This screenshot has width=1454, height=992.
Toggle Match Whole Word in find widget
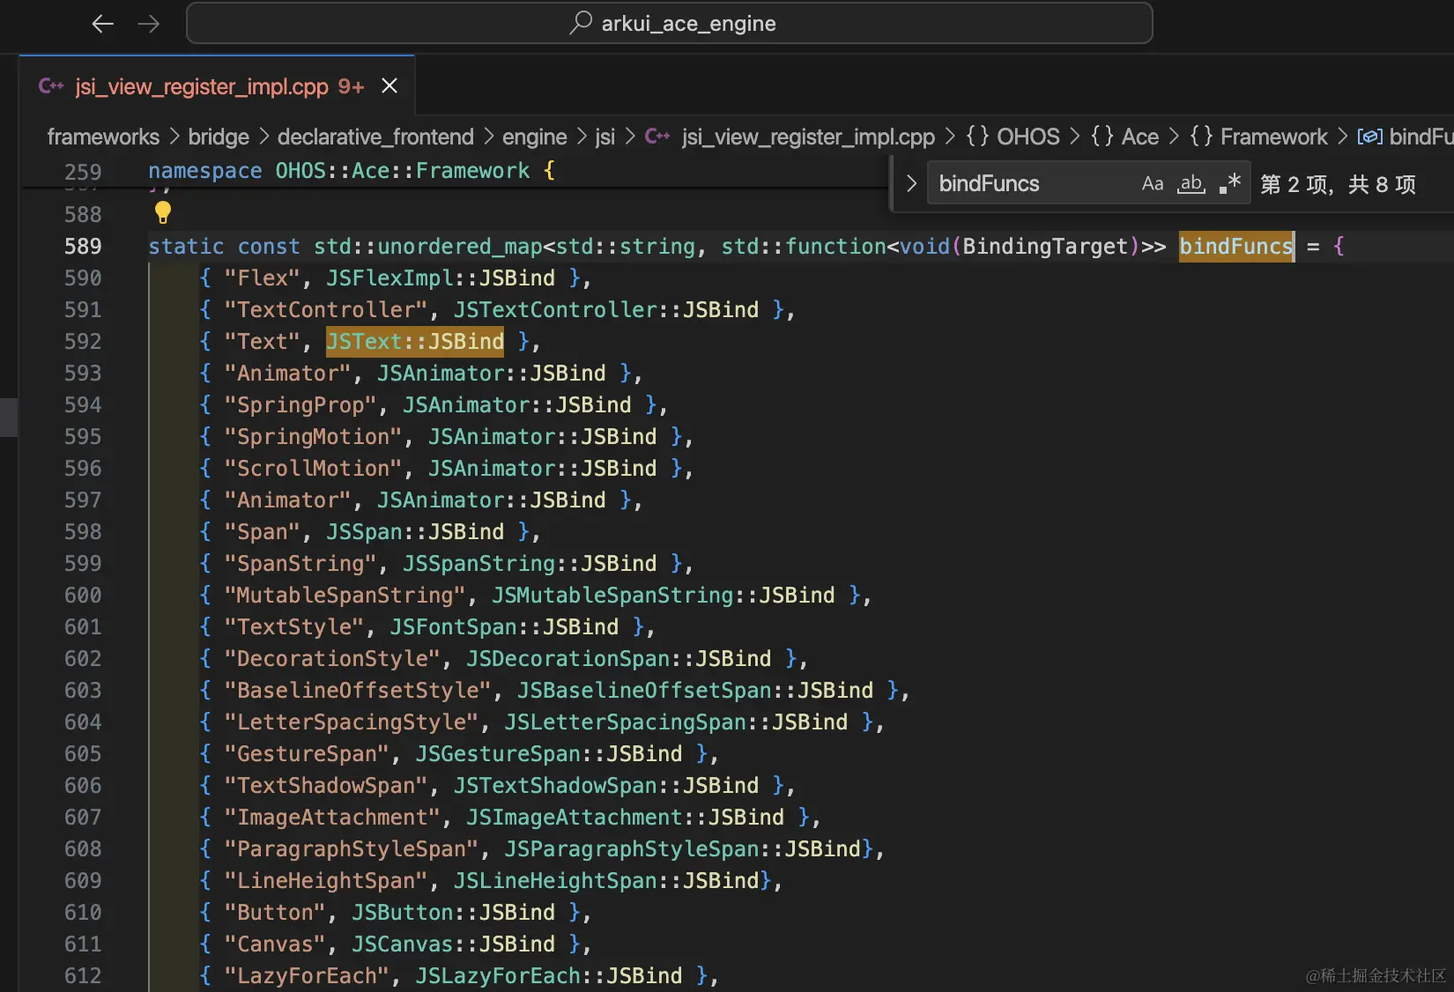[x=1191, y=183]
